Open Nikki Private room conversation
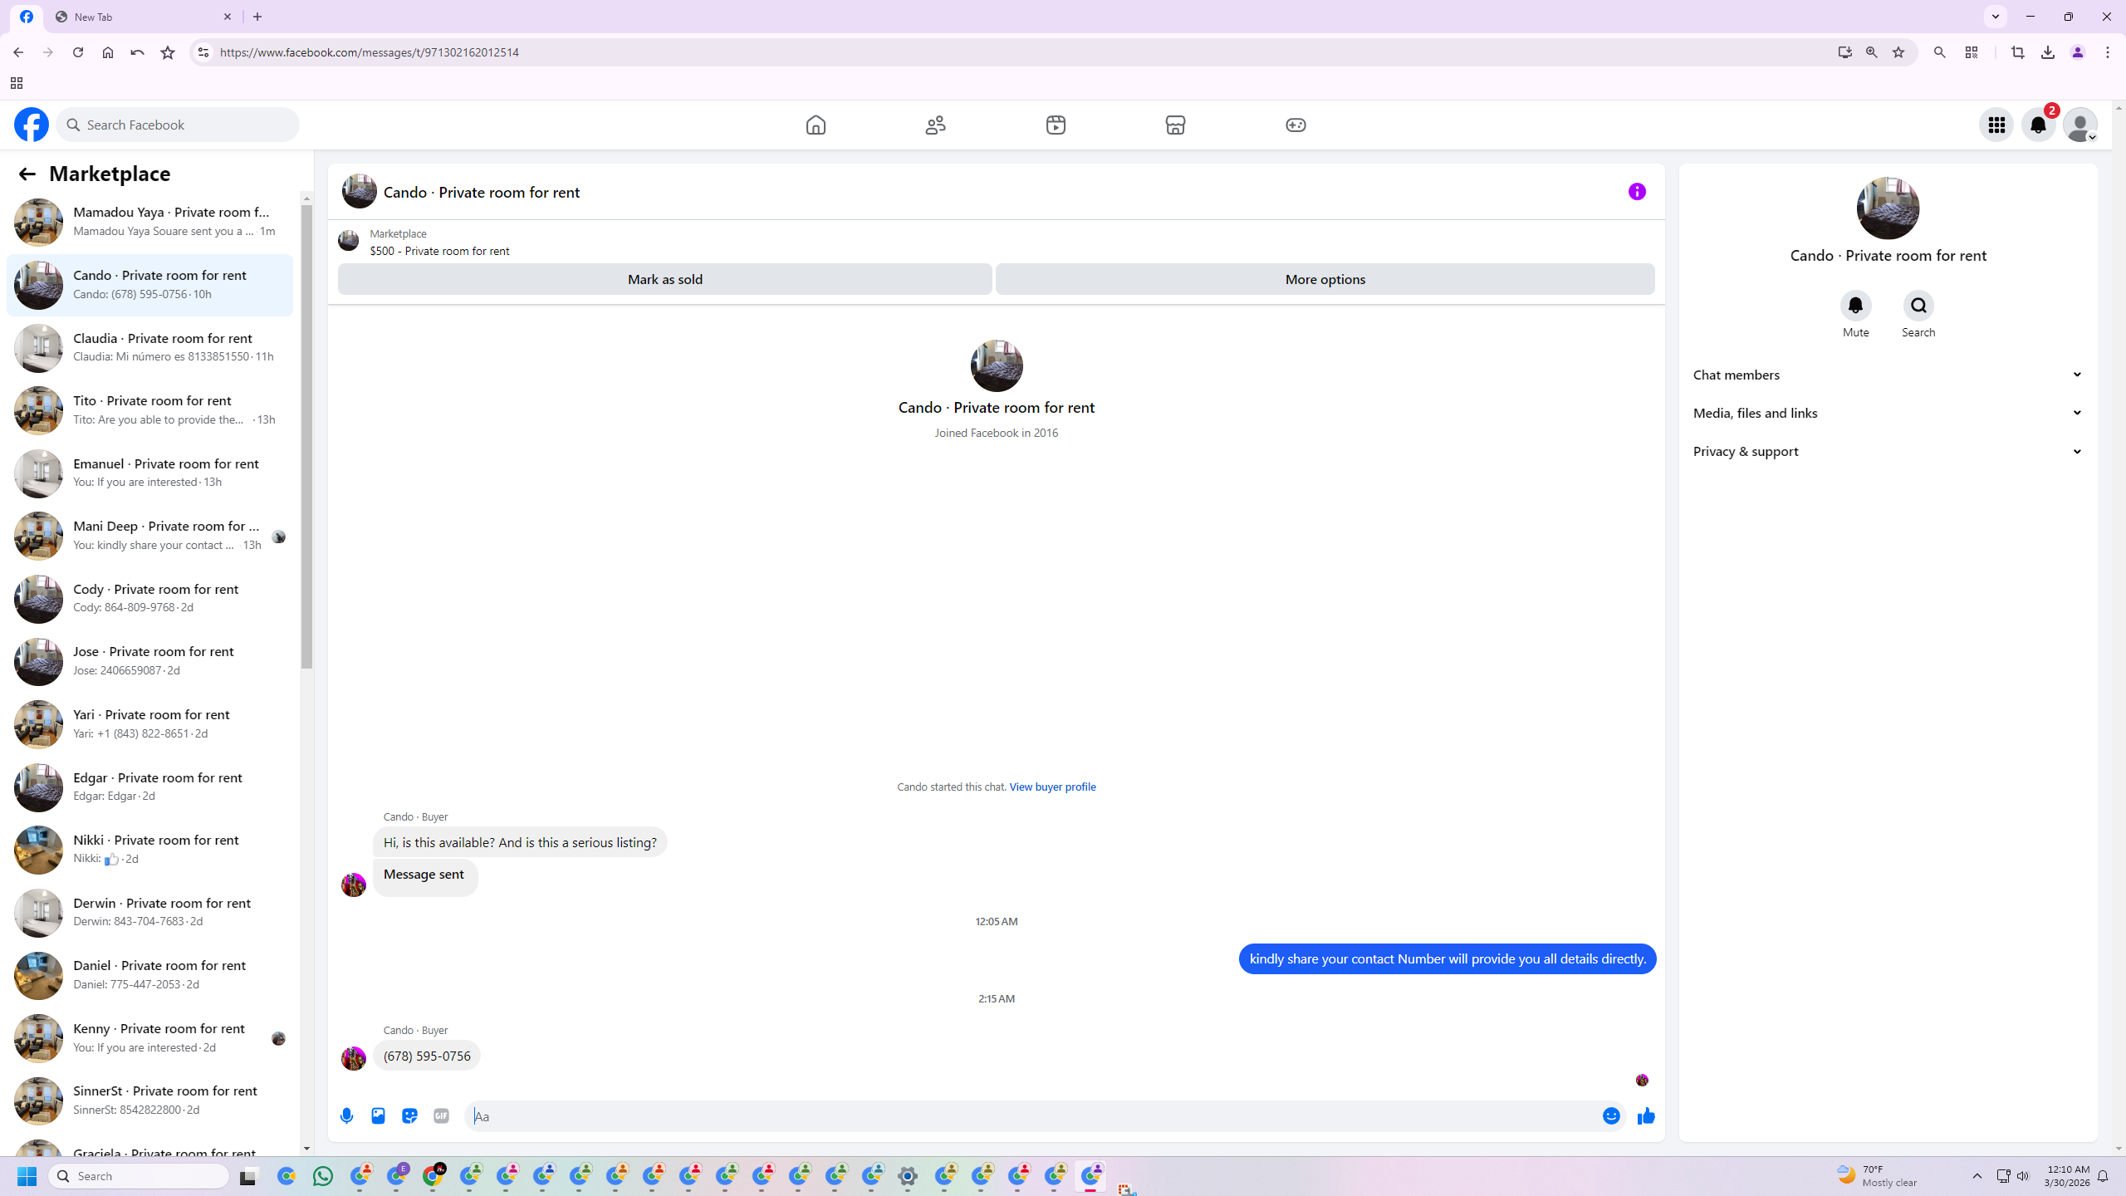This screenshot has height=1196, width=2126. (149, 850)
